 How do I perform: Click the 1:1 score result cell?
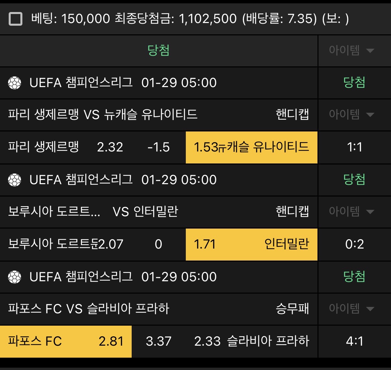[x=354, y=147]
